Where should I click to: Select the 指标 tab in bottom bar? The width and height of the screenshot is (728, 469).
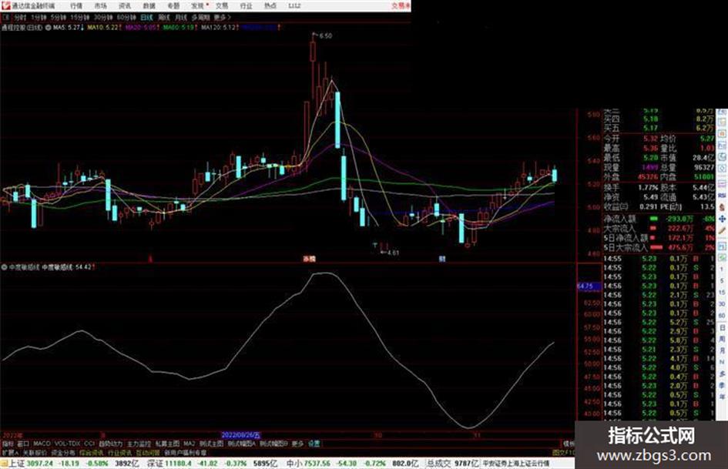pyautogui.click(x=8, y=444)
